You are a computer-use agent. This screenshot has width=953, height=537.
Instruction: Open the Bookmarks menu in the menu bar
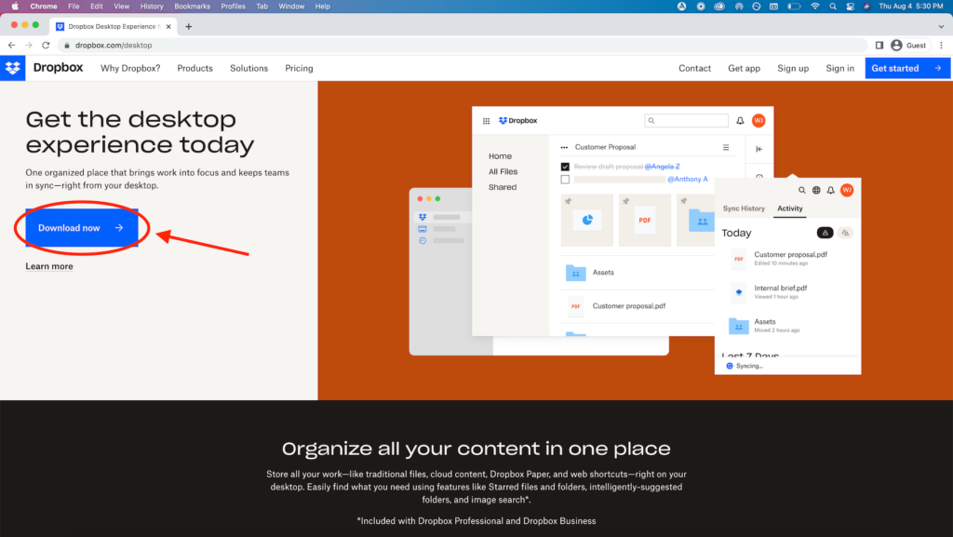192,7
